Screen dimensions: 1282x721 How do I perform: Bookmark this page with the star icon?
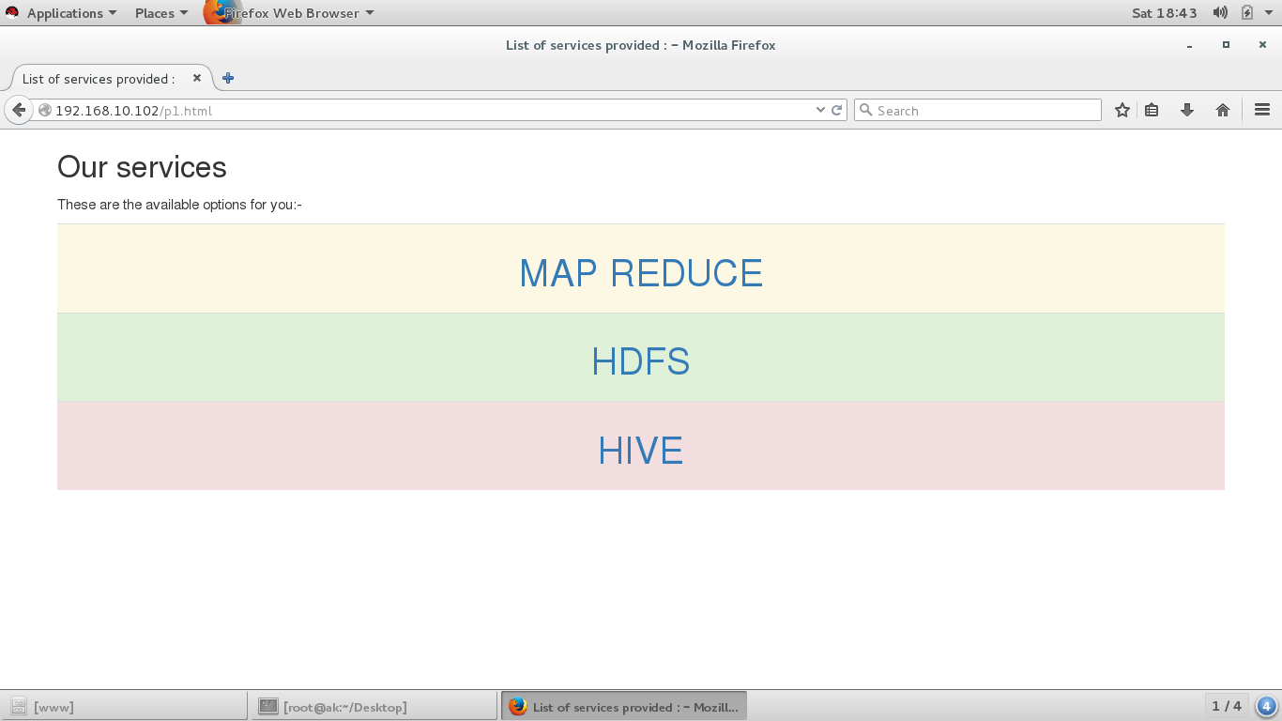pyautogui.click(x=1122, y=110)
